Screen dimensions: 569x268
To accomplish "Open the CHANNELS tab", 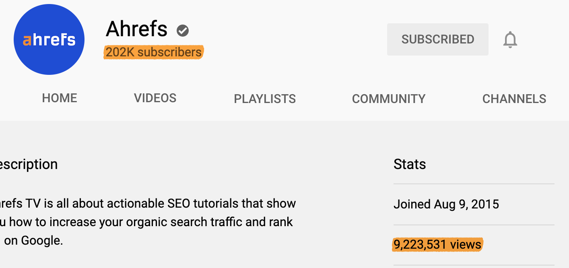I will click(514, 98).
